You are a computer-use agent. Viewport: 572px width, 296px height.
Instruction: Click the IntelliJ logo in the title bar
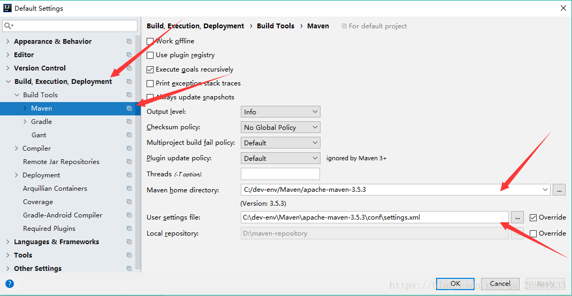[x=7, y=8]
